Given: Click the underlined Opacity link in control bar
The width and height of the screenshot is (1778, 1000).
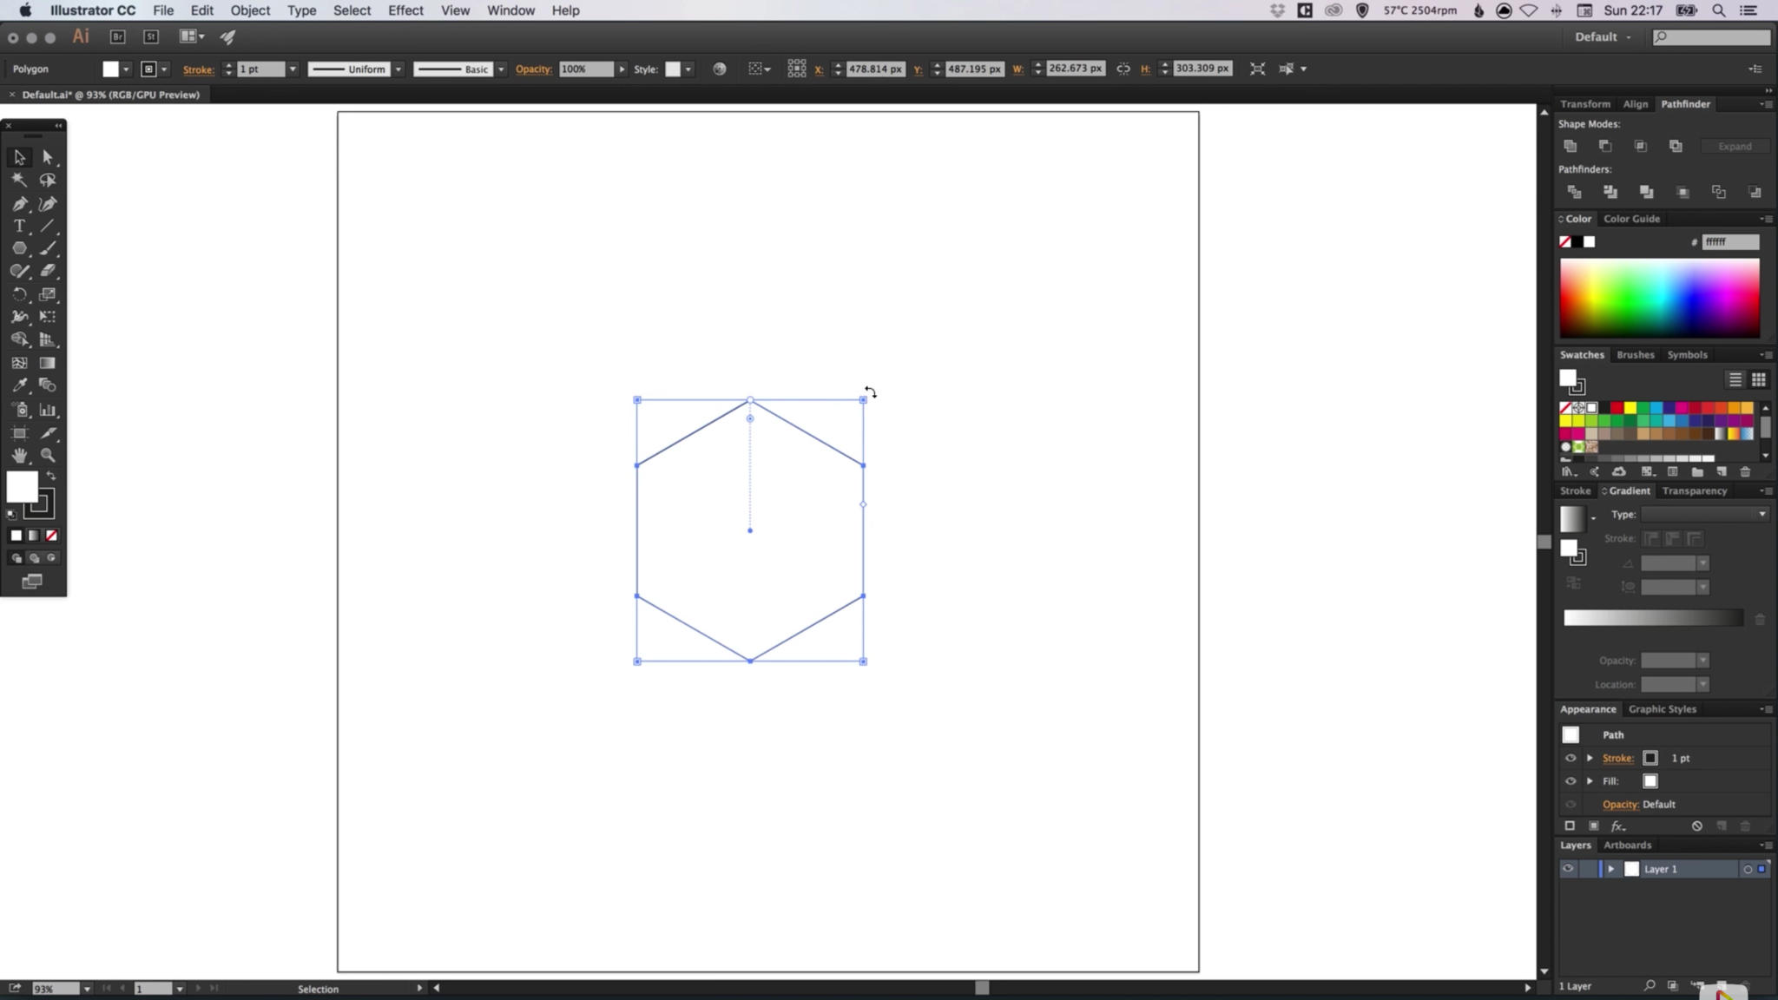Looking at the screenshot, I should click(533, 69).
